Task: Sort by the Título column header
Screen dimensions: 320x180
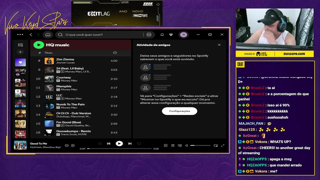Action: pos(48,53)
